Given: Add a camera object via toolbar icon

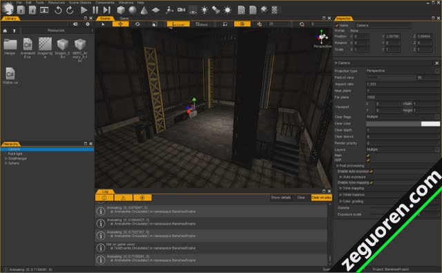Looking at the screenshot, I should [x=181, y=10].
